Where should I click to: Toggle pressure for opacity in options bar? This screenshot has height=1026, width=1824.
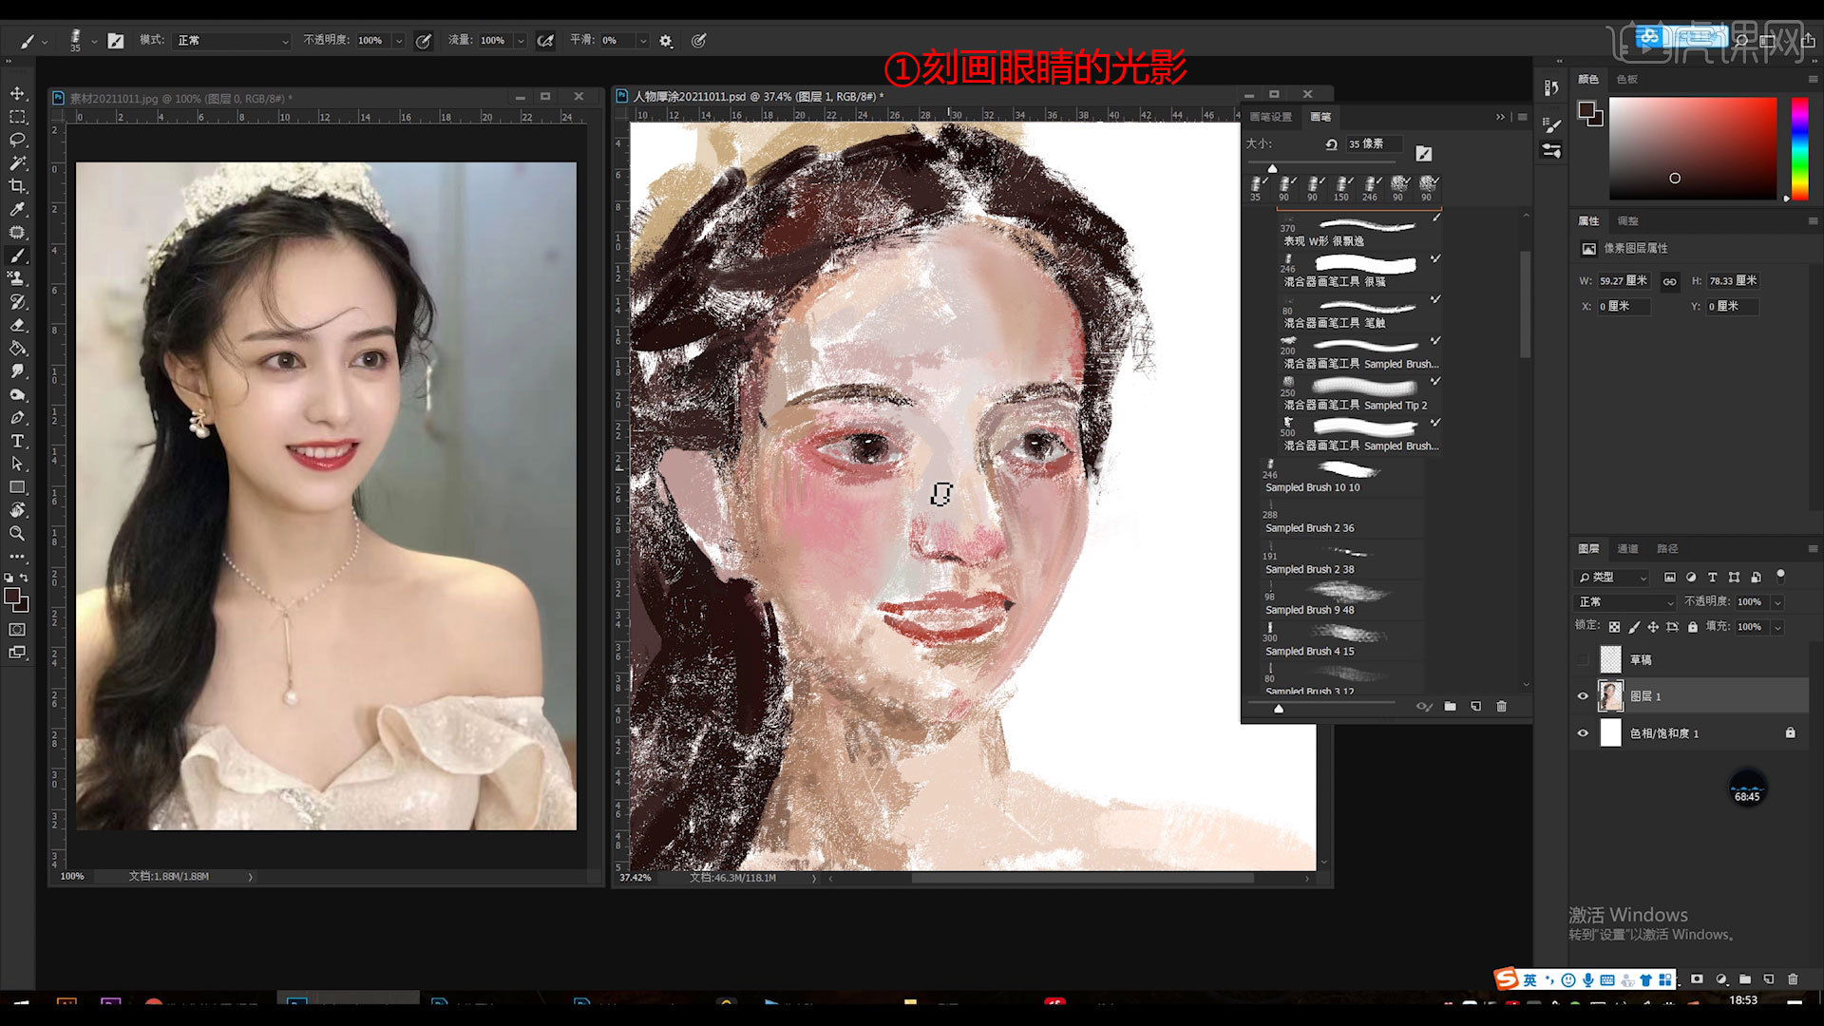pos(424,41)
